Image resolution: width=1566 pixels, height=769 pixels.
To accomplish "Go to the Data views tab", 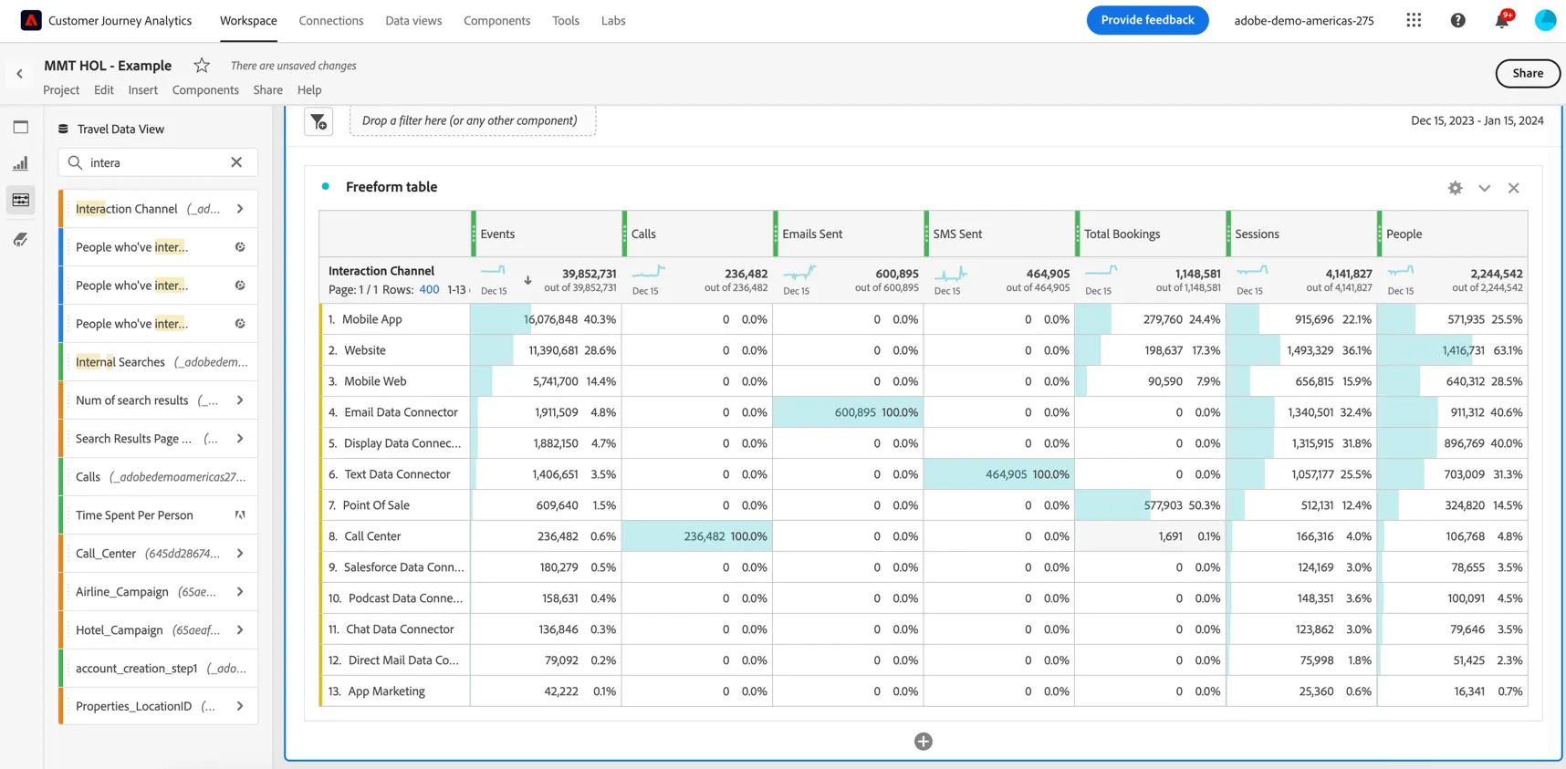I will (413, 20).
